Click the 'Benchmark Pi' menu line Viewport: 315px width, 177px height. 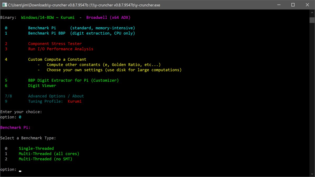(x=42, y=28)
